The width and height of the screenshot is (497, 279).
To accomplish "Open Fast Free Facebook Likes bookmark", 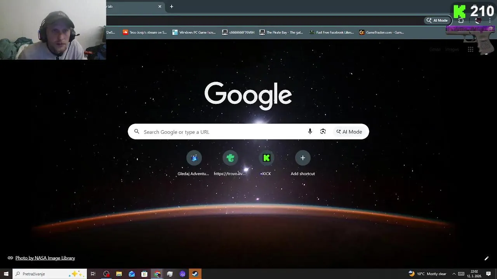I will [x=332, y=33].
